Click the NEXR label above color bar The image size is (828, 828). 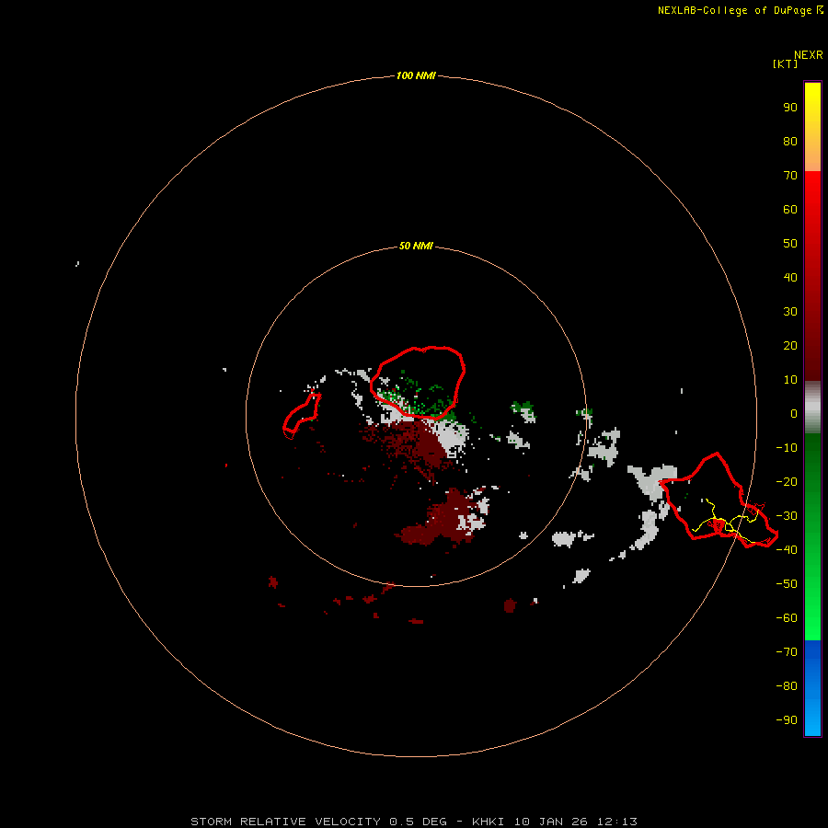click(809, 55)
